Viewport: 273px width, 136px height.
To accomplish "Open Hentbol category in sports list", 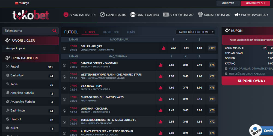I will click(30, 119).
